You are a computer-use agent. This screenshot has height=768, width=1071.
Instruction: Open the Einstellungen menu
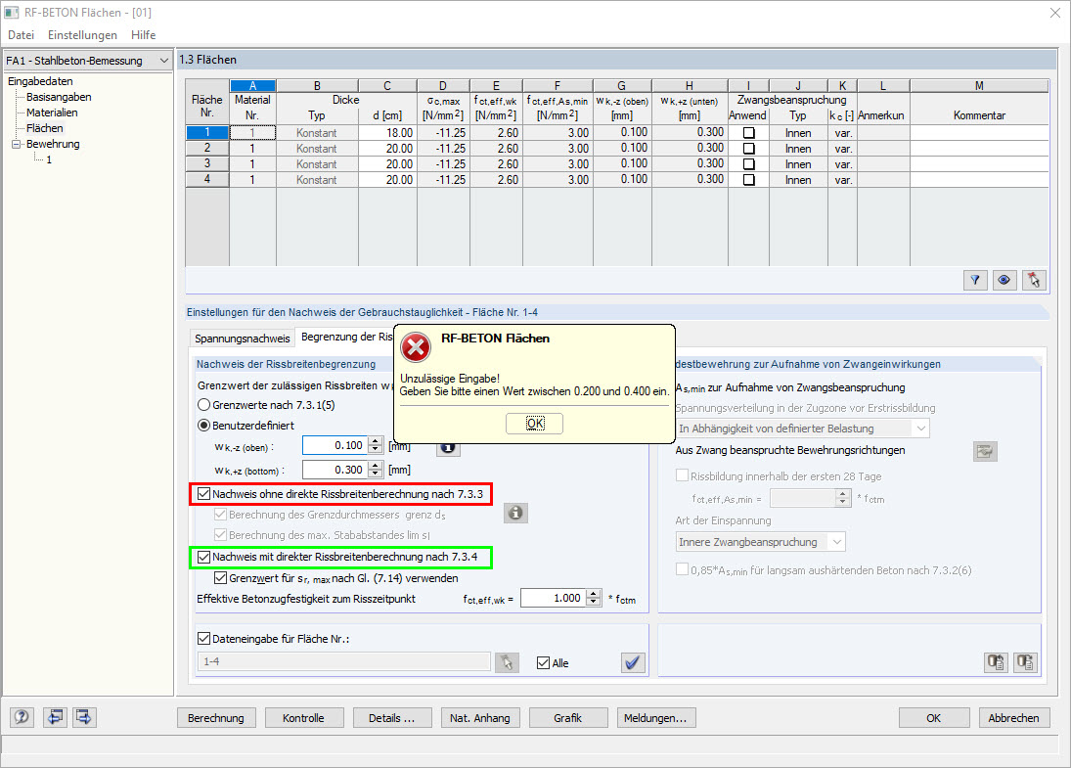click(82, 34)
